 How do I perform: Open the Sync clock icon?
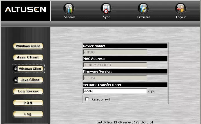pyautogui.click(x=106, y=9)
